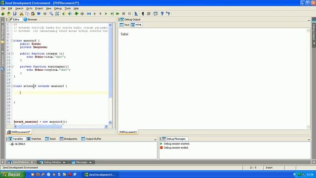Toggle the Messages bottom bar button
Viewport: 316px width, 178px height.
(81, 162)
